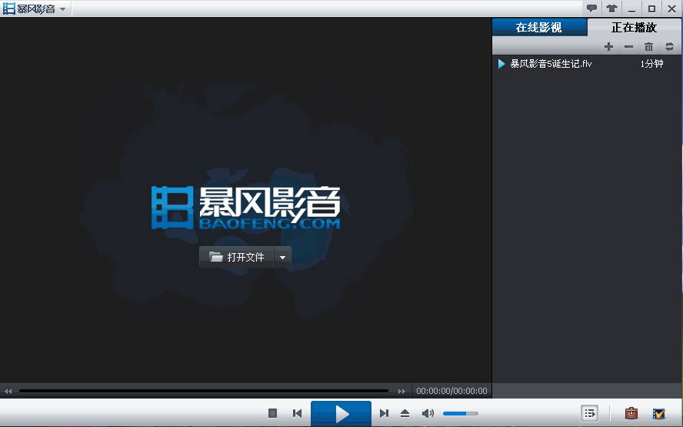Clear the playlist with trash icon

point(648,47)
